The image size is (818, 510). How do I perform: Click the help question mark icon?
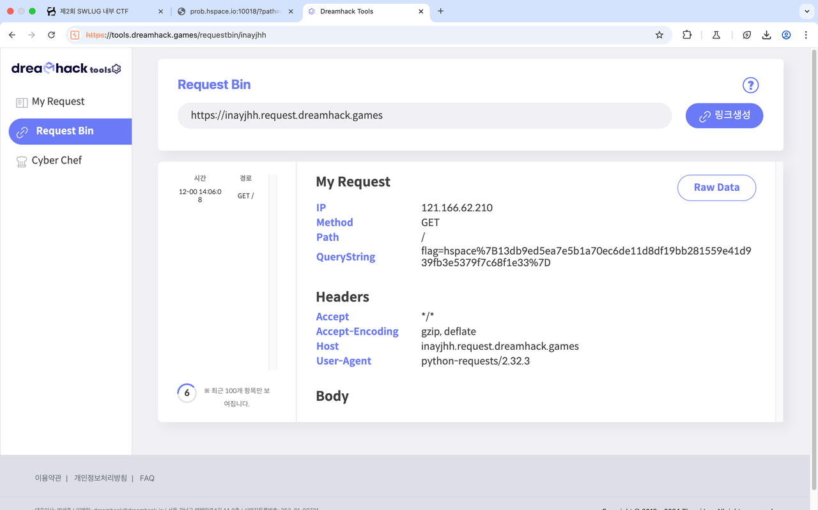tap(750, 85)
